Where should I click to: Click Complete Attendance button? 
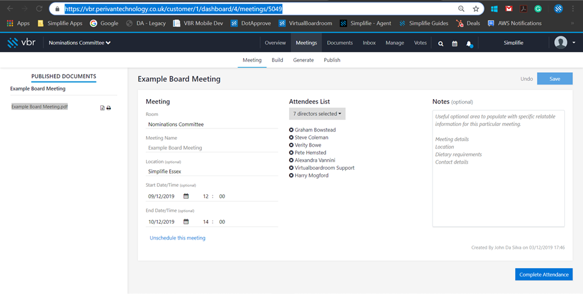point(544,275)
